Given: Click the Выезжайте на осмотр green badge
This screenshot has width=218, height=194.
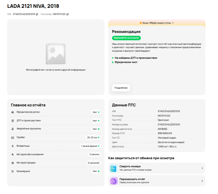Looking at the screenshot, I should pos(126,38).
